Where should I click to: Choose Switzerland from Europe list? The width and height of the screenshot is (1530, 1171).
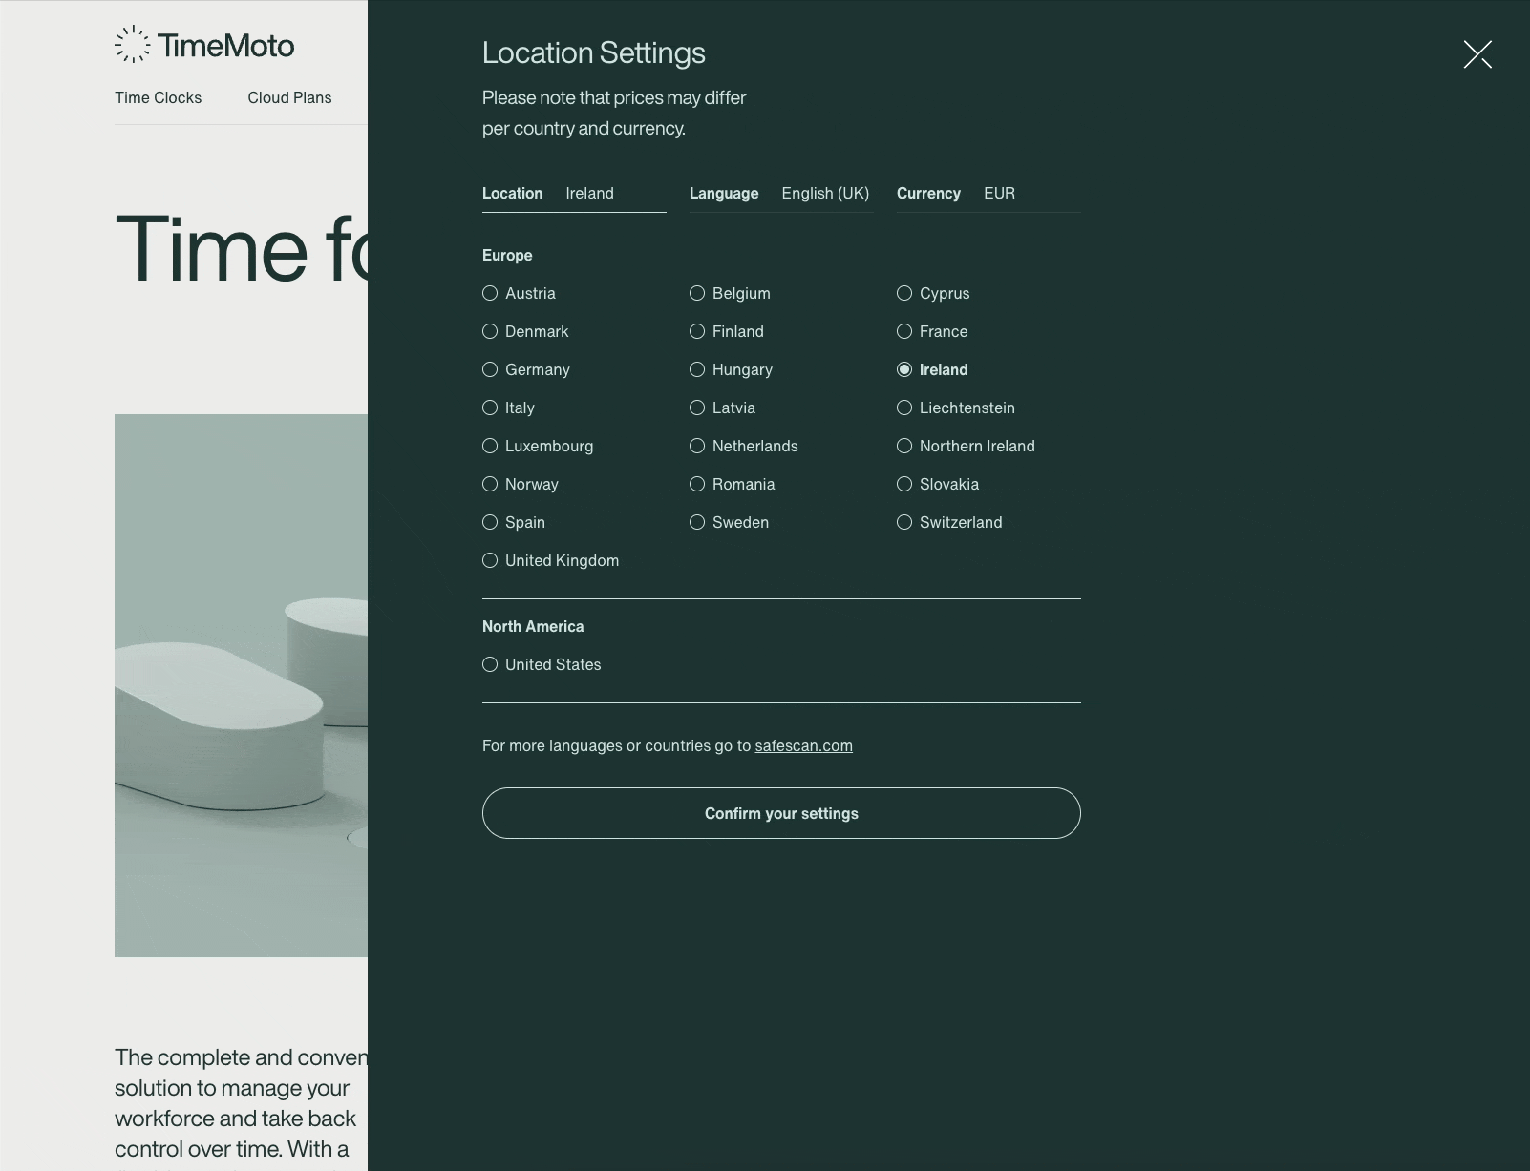[x=905, y=523]
